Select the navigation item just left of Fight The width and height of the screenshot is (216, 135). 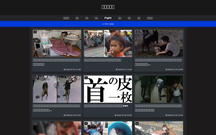96,18
